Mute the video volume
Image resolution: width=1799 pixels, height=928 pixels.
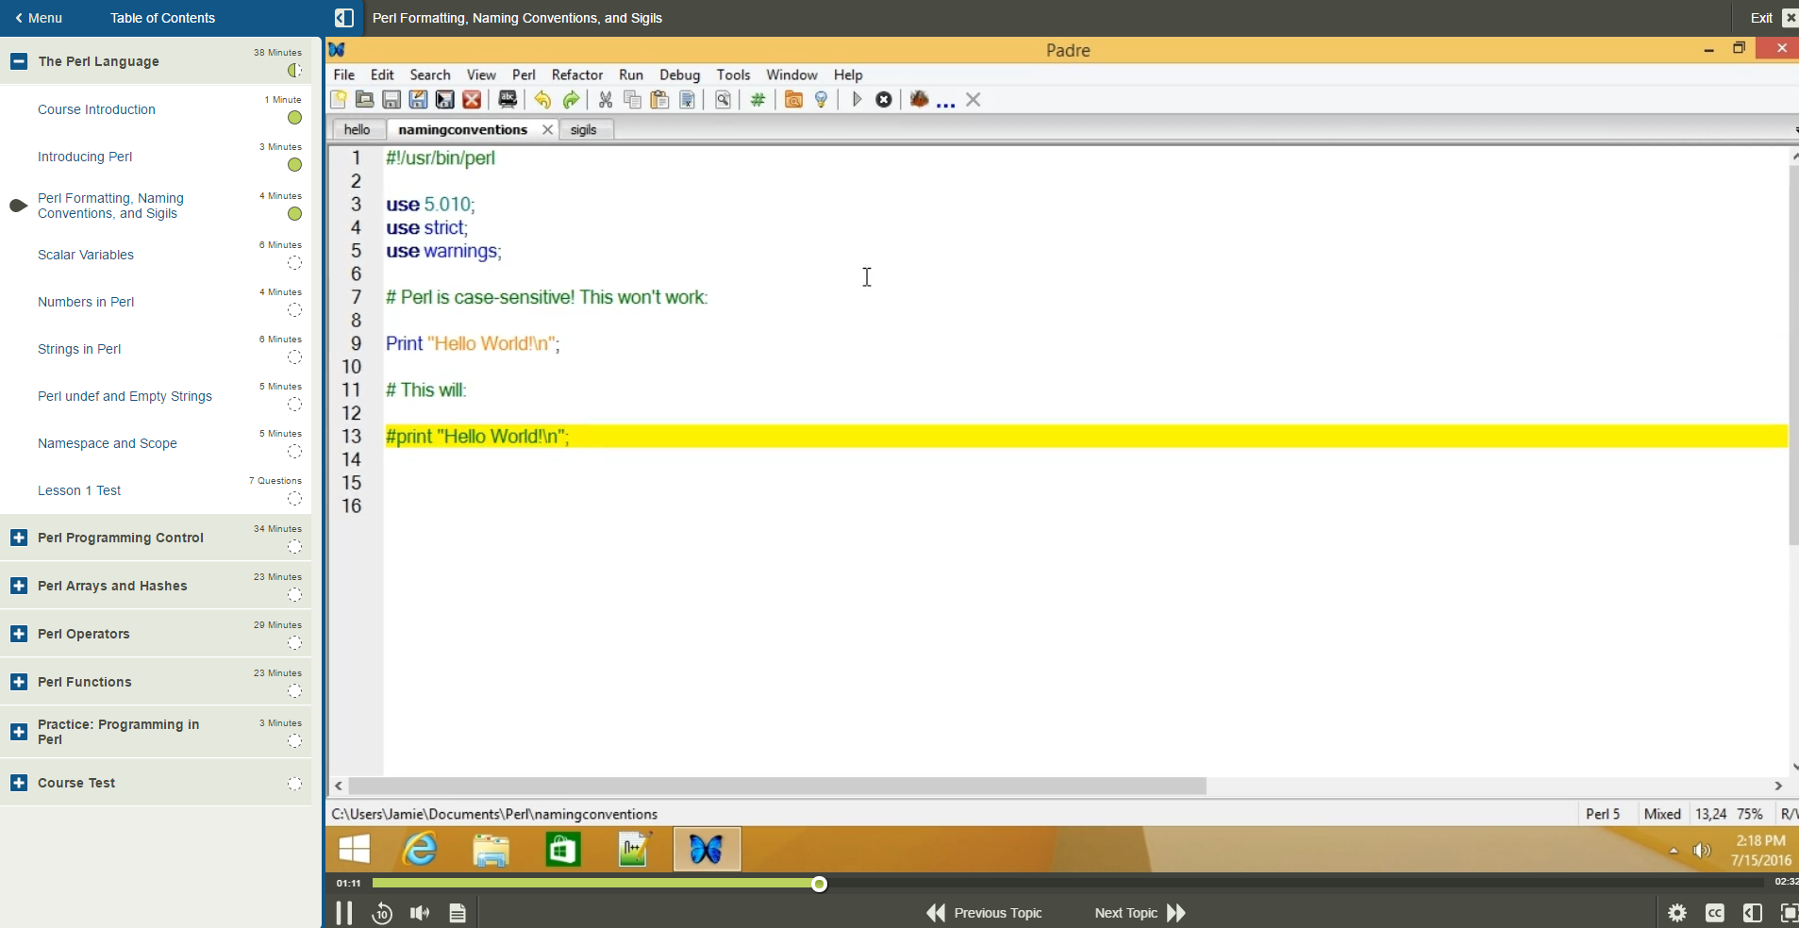(419, 912)
